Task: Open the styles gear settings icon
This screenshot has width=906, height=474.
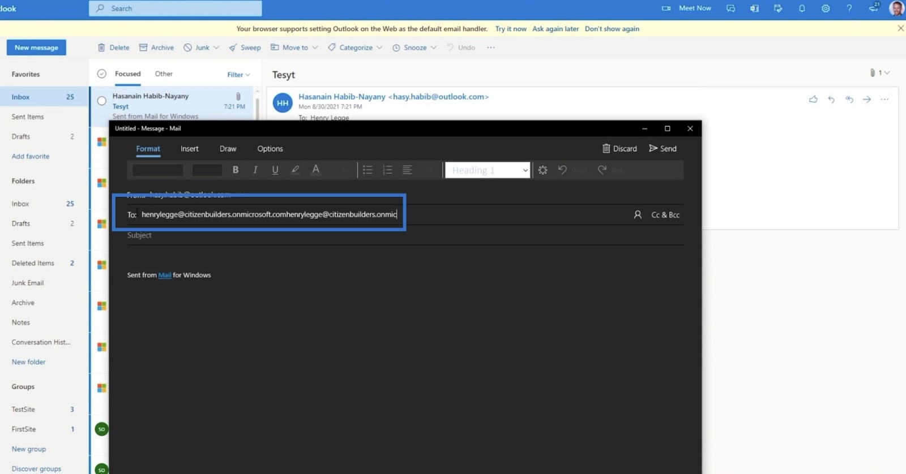Action: [543, 170]
